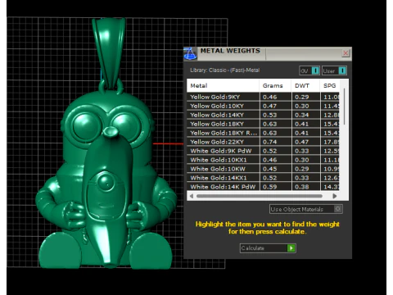
Task: Click the horizontal scrollbar's left arrow
Action: point(192,196)
